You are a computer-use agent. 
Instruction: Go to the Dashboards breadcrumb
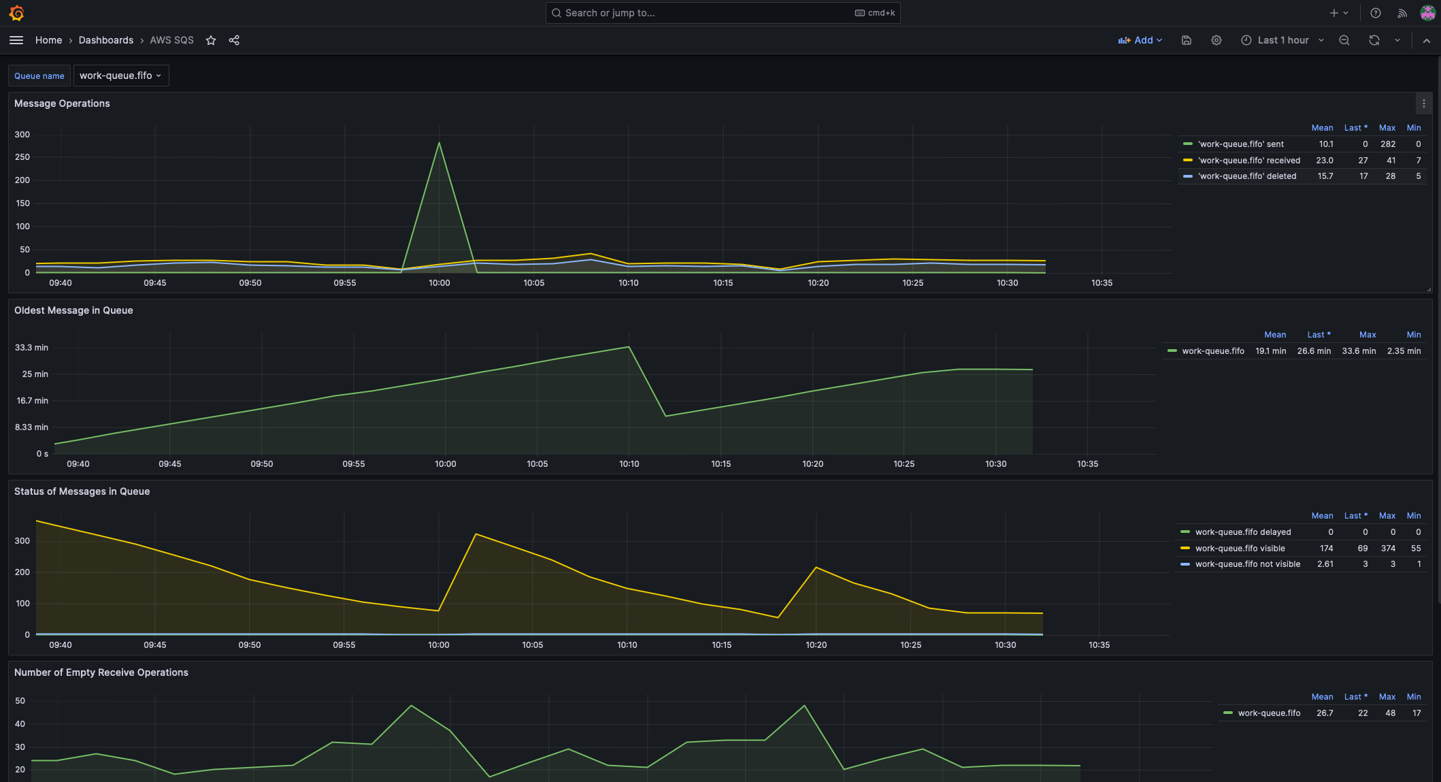pos(106,40)
